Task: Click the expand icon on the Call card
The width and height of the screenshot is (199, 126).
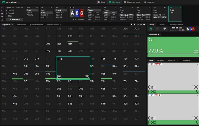Action: click(x=197, y=38)
